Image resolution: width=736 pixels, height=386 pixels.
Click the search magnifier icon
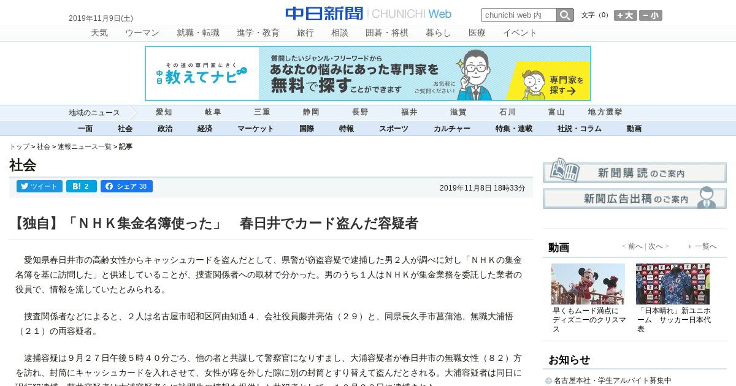[x=565, y=15]
